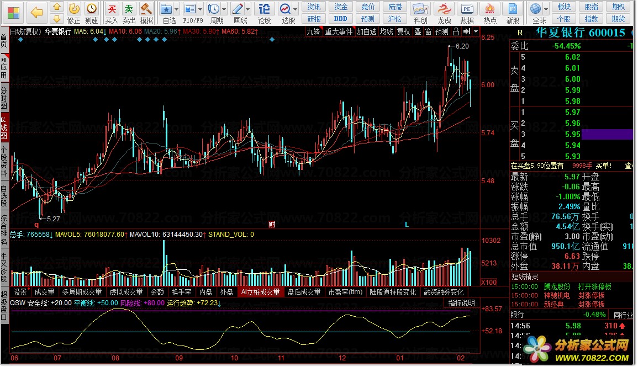Open the 数据 PE data icon

click(467, 8)
